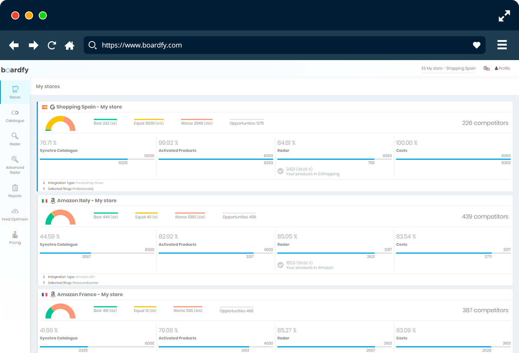This screenshot has width=519, height=353.
Task: Open 'Amazon Italy - My store' title
Action: (x=87, y=201)
